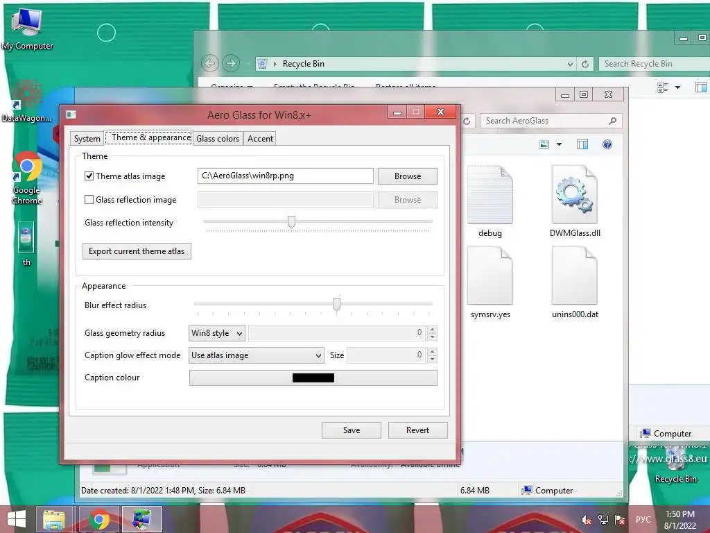The image size is (710, 533).
Task: Click the taskbar clock 1:50 PM
Action: [x=680, y=520]
